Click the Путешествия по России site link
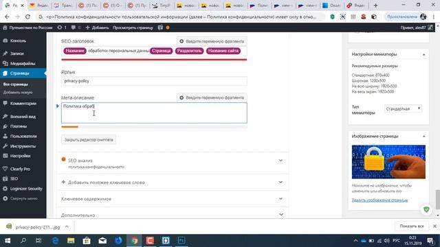440x247 pixels. click(x=27, y=27)
